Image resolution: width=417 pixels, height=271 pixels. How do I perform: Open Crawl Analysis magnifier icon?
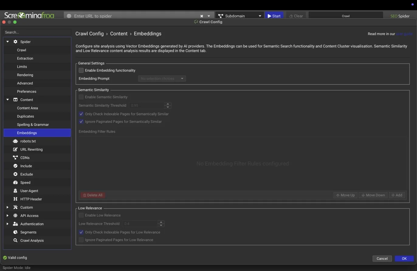[15, 240]
